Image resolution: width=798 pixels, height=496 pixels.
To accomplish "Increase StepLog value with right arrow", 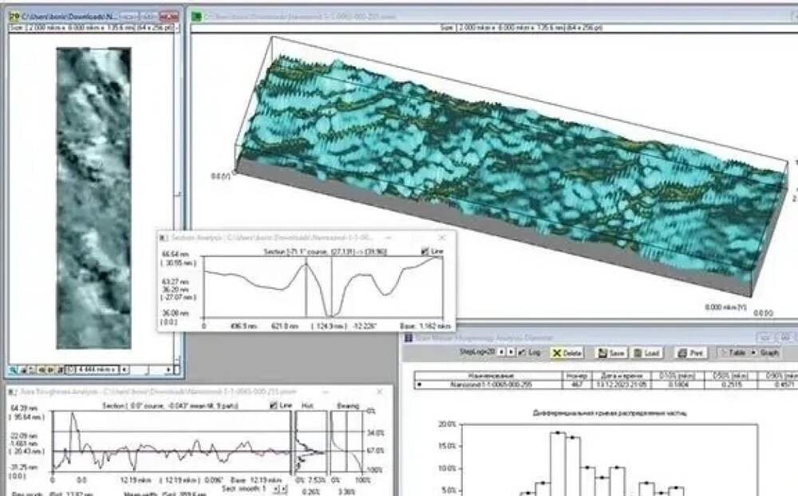I will [510, 352].
